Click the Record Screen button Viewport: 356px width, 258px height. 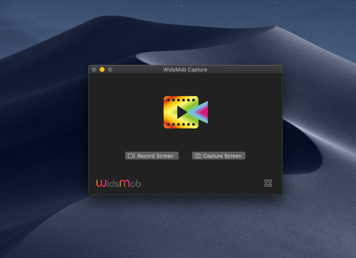pos(152,156)
